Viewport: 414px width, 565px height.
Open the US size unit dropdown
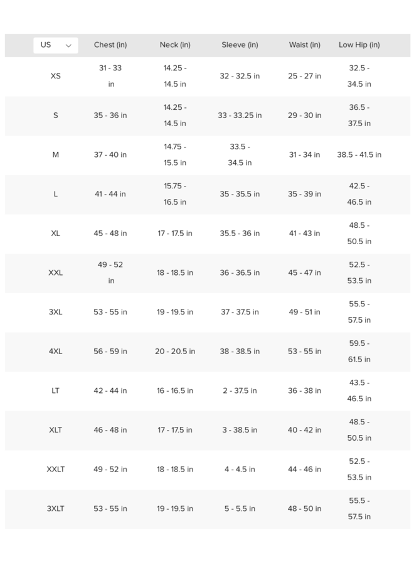pyautogui.click(x=55, y=45)
